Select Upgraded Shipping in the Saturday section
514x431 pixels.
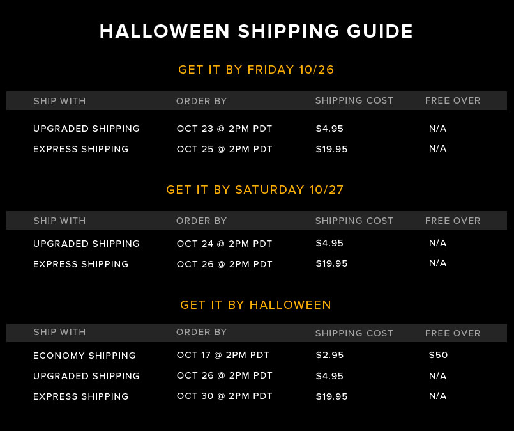[x=86, y=244]
